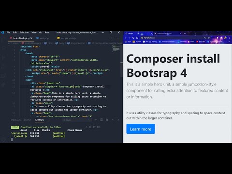Click the div.jumbotron breadcrumb item

[76, 43]
